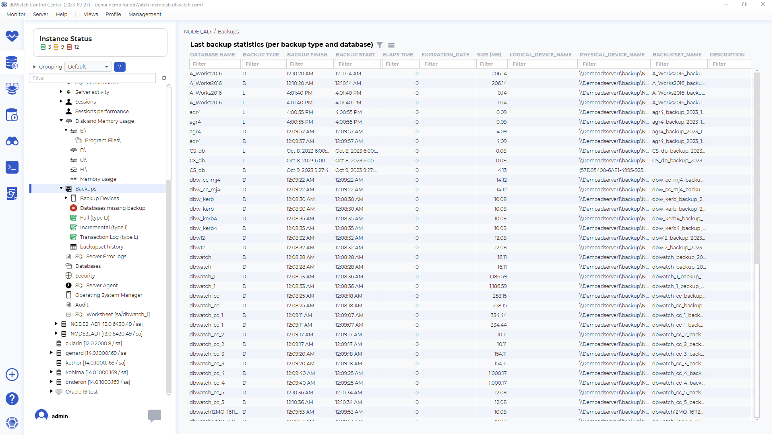
Task: Click the SQL Server Agent clock icon
Action: (x=68, y=285)
